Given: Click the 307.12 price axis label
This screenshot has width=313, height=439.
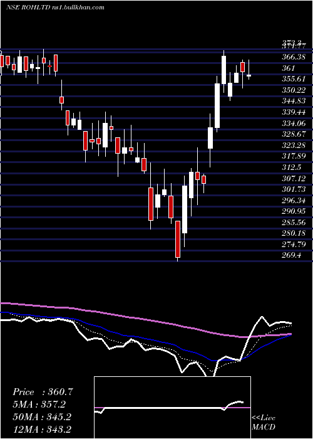Looking at the screenshot, I should tap(294, 178).
